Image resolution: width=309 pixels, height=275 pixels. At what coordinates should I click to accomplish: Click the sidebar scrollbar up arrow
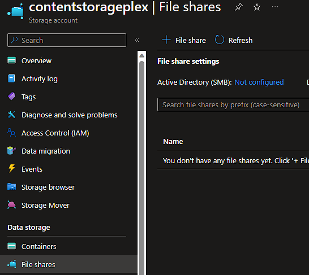point(141,56)
